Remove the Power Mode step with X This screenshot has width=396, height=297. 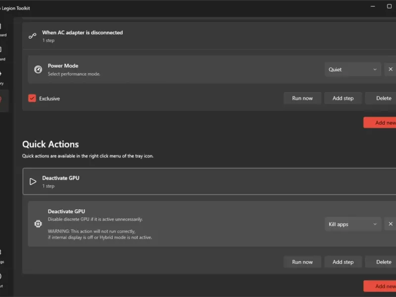point(390,69)
